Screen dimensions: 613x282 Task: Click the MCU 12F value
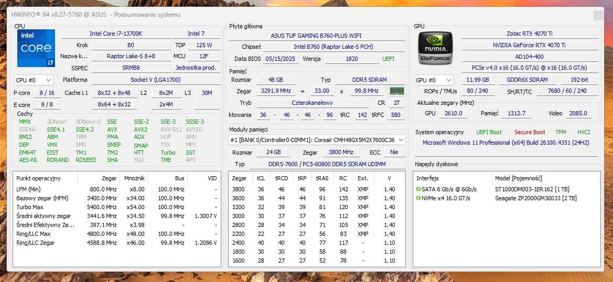(x=204, y=56)
